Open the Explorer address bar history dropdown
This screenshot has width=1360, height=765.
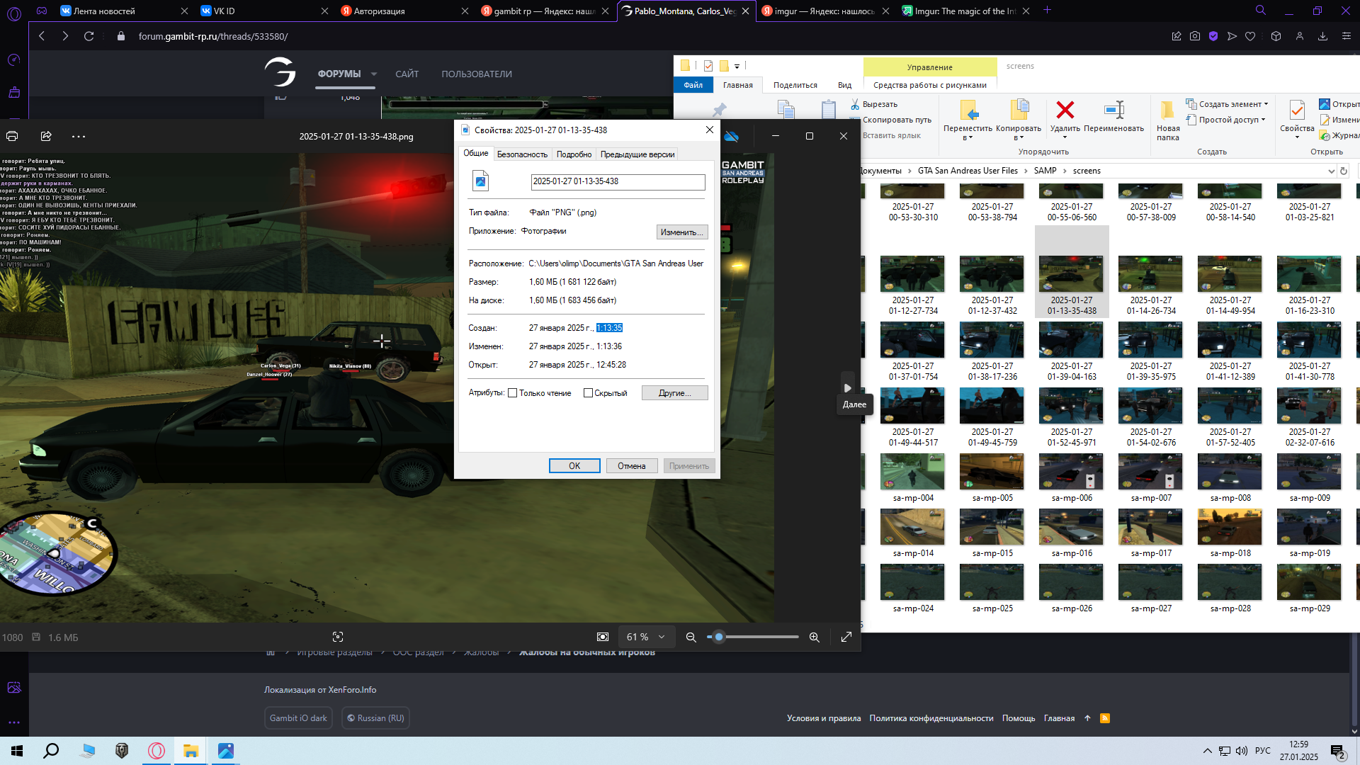click(1331, 171)
